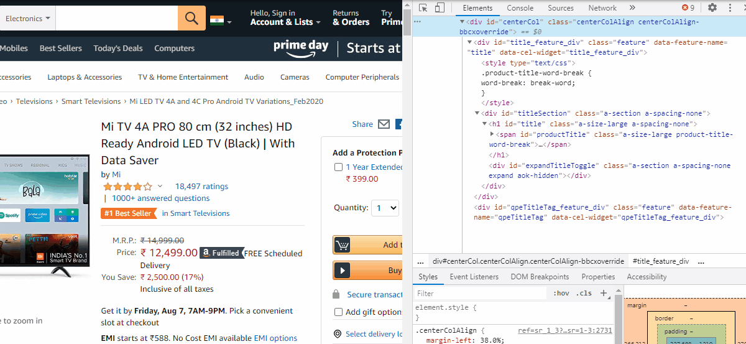This screenshot has width=746, height=344.
Task: Open the DevTools three-dot customize menu
Action: pos(730,8)
